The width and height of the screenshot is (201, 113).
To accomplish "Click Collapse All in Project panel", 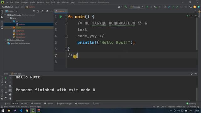I will [x=42, y=11].
